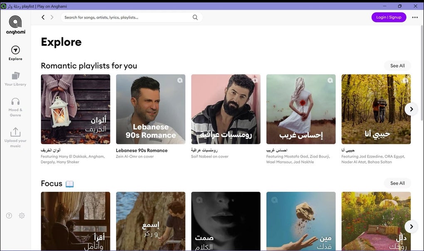The width and height of the screenshot is (424, 251).
Task: Open See All for the Focus section
Action: coord(397,183)
